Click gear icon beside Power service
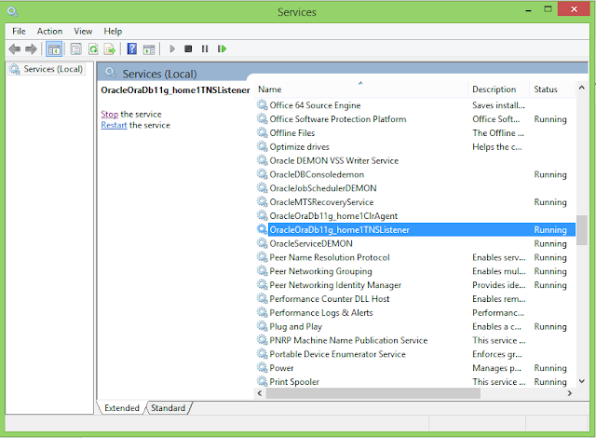The image size is (596, 438). coord(262,368)
